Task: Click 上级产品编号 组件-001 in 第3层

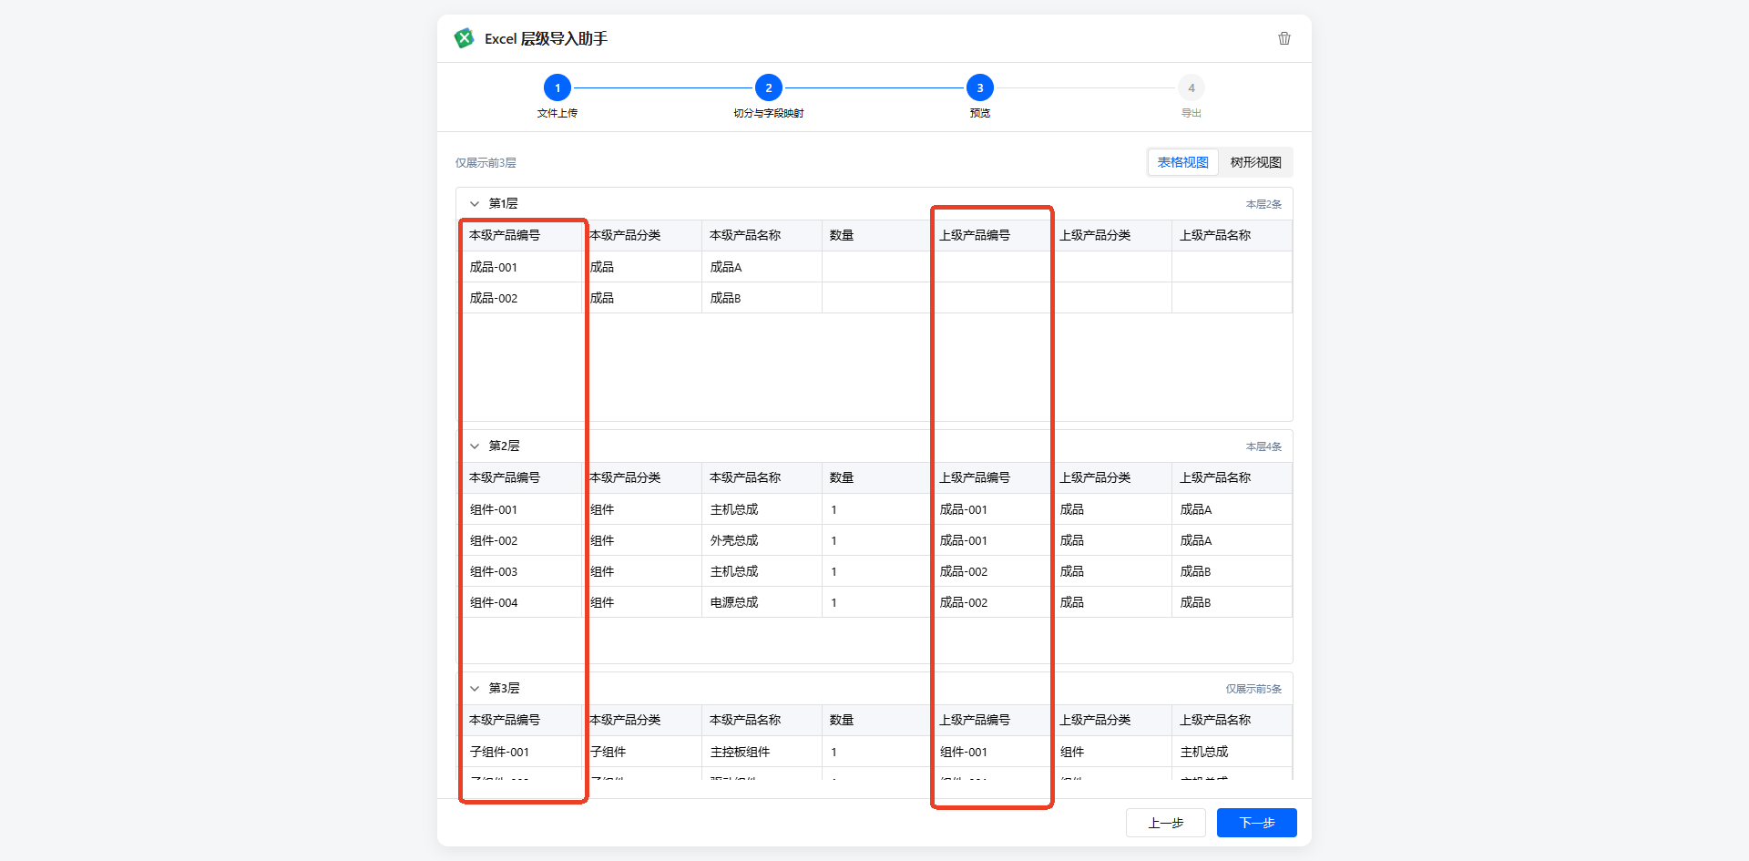Action: click(964, 752)
